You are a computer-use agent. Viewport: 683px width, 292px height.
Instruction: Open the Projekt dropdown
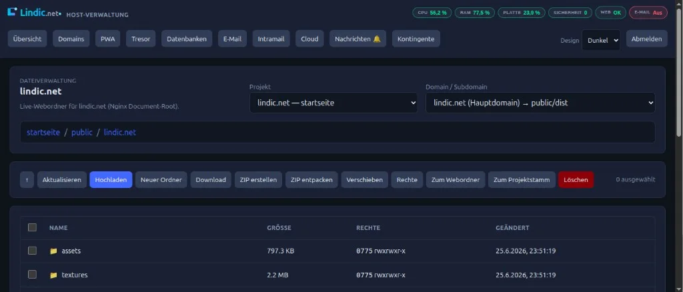click(x=333, y=103)
